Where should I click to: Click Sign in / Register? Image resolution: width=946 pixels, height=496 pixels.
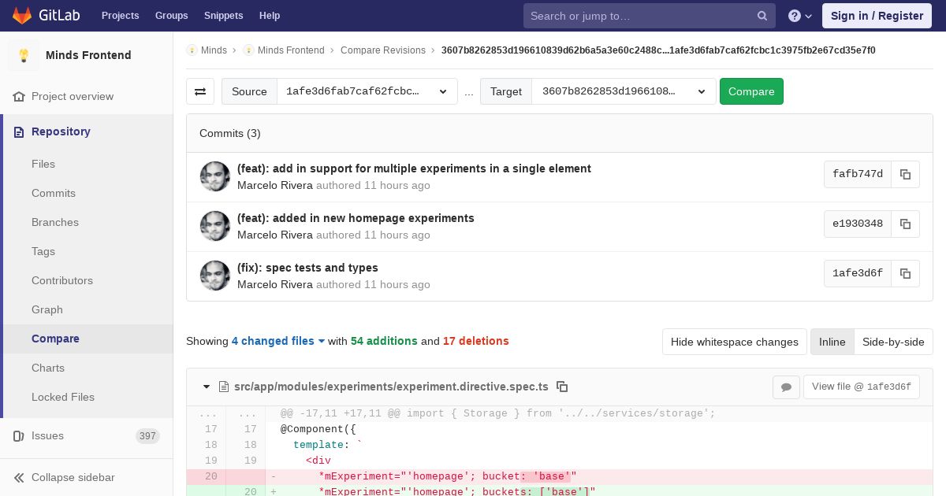[x=877, y=16]
